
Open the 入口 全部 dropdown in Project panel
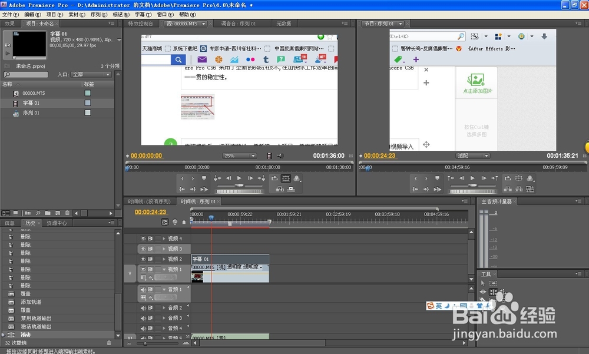pos(92,74)
